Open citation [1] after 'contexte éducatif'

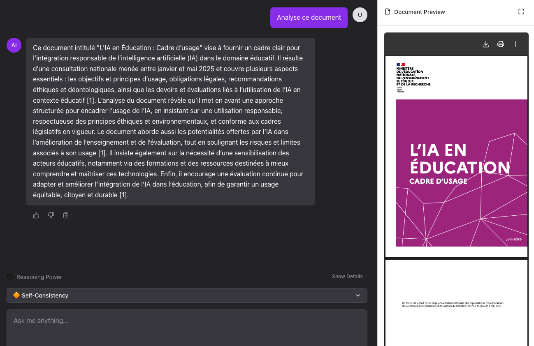pyautogui.click(x=91, y=100)
